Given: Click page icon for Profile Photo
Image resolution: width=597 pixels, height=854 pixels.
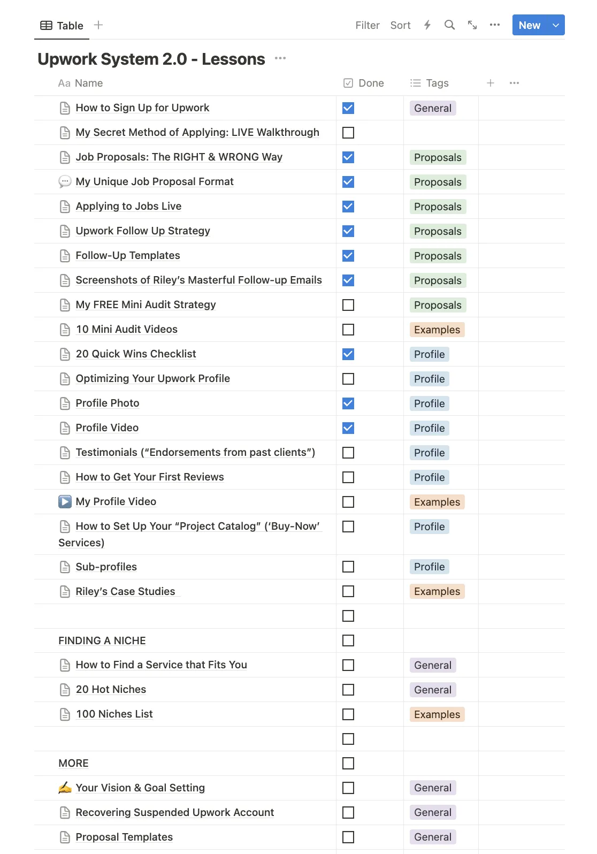Looking at the screenshot, I should (65, 403).
